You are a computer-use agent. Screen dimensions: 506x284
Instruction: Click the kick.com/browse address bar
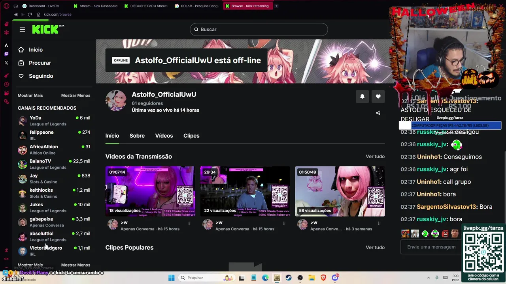[57, 15]
